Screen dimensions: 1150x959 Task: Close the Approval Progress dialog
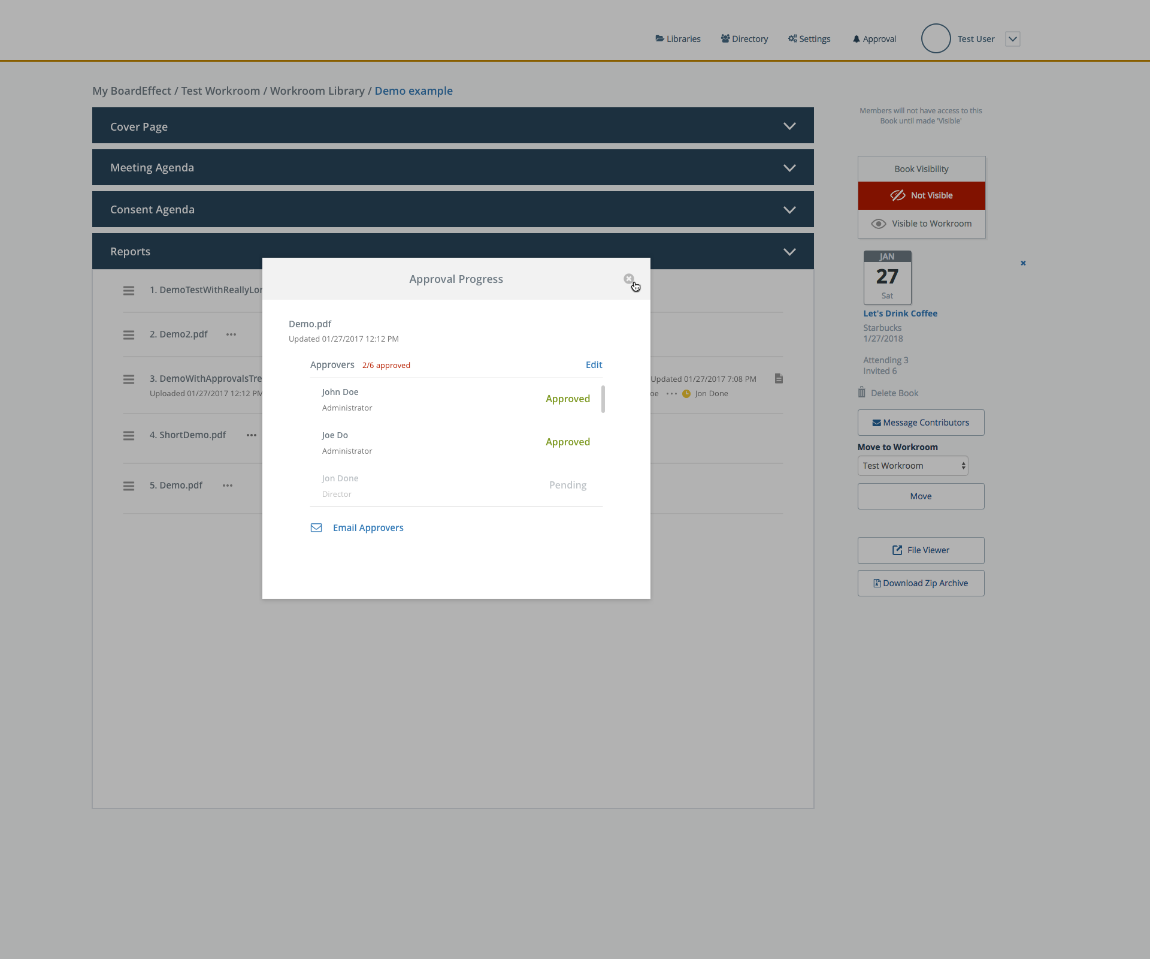click(628, 279)
